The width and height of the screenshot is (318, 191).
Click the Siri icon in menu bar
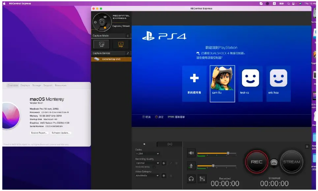[x=300, y=3]
